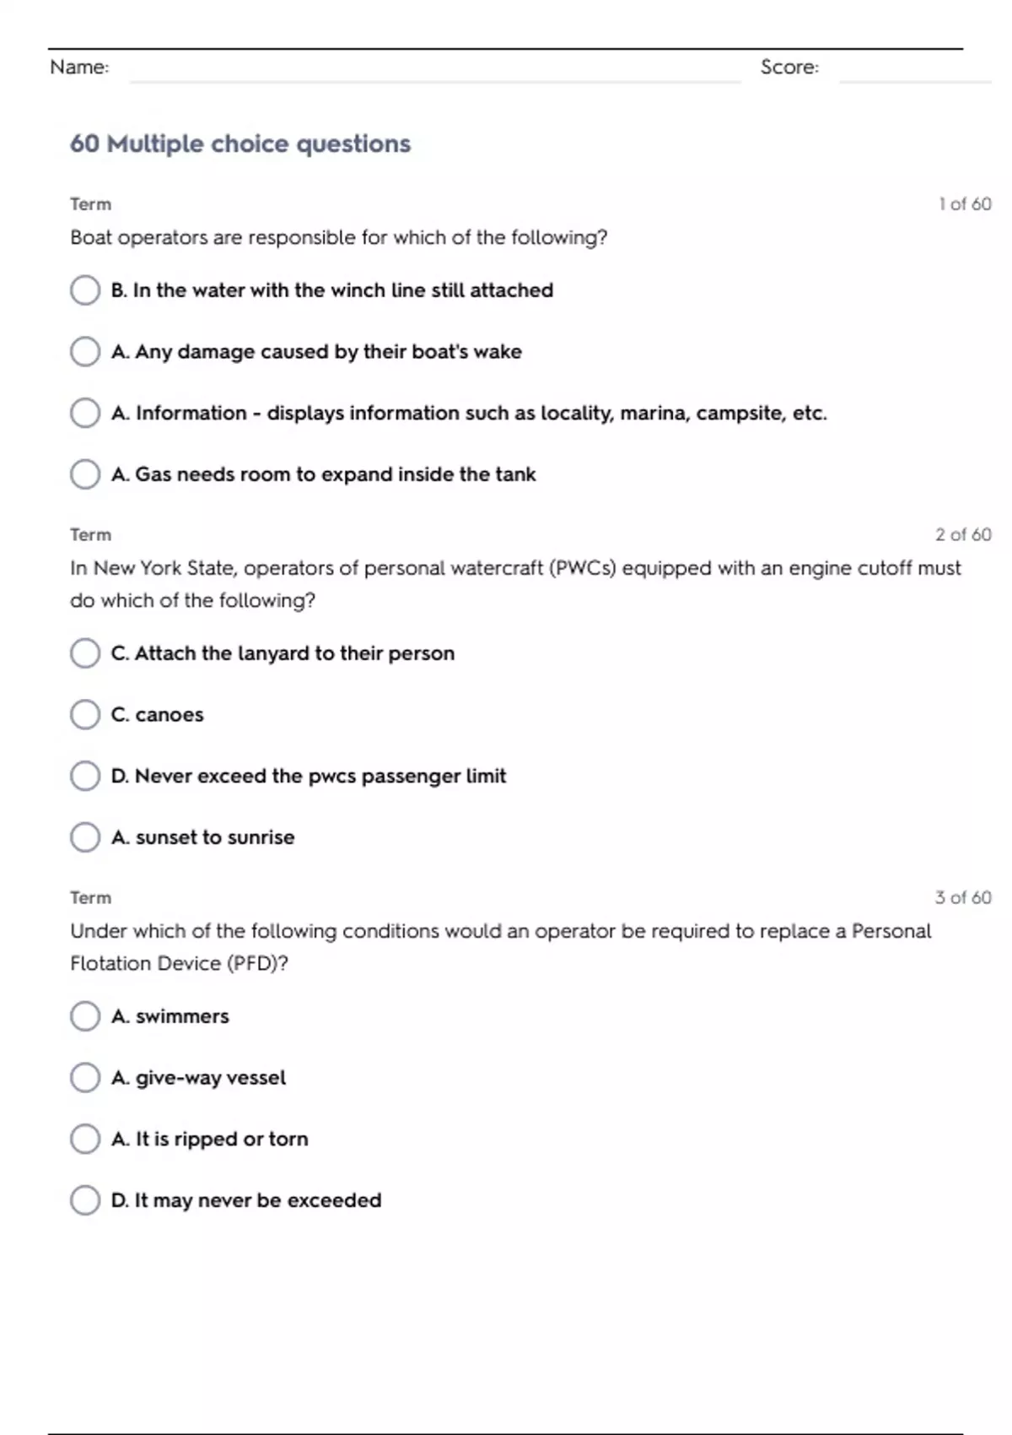Screen dimensions: 1012x1435
Task: Click the '60 Multiple choice questions' heading
Action: tap(240, 144)
